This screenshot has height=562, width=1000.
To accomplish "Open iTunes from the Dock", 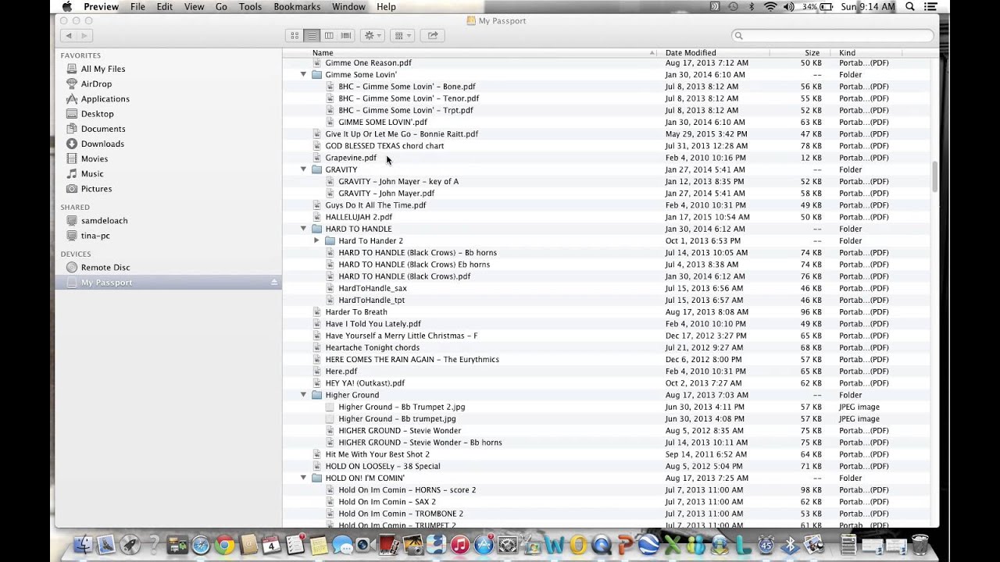I will pyautogui.click(x=459, y=545).
